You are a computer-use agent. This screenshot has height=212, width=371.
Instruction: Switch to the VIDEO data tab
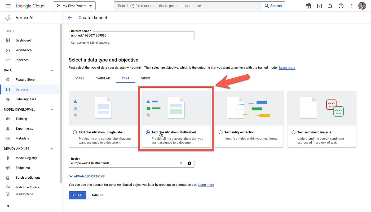coord(145,78)
